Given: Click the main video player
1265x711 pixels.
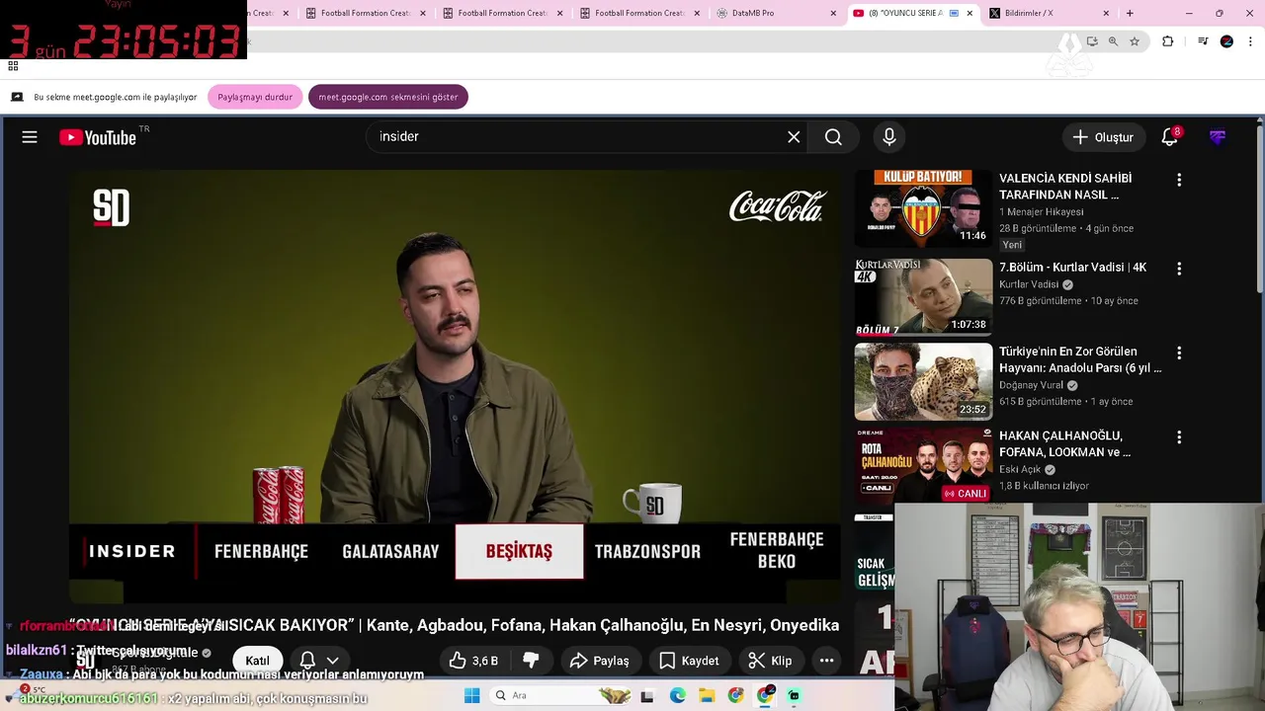Looking at the screenshot, I should click(455, 385).
